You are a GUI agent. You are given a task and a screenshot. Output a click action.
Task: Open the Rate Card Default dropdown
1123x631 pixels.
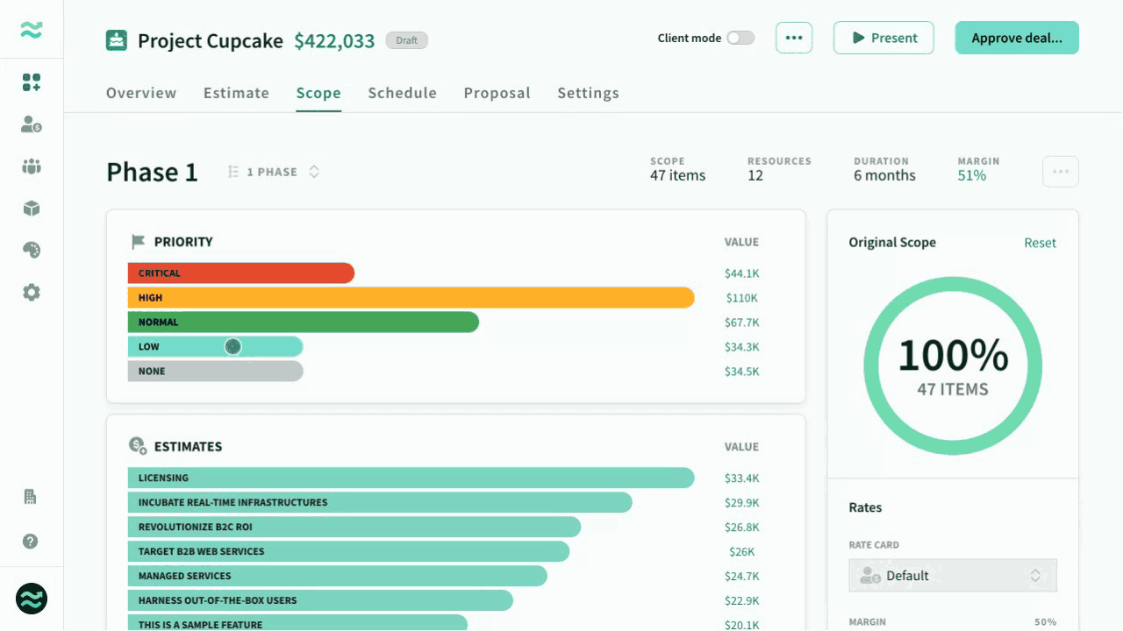pyautogui.click(x=953, y=576)
